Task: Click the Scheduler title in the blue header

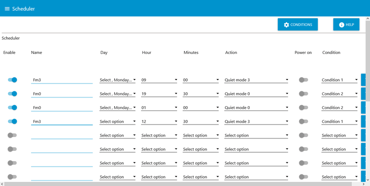Action: [24, 9]
